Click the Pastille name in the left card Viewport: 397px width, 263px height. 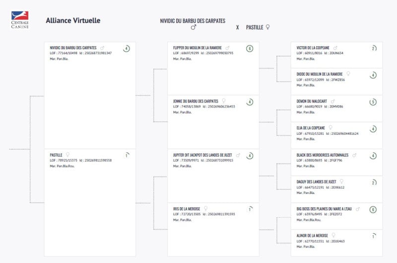56,155
